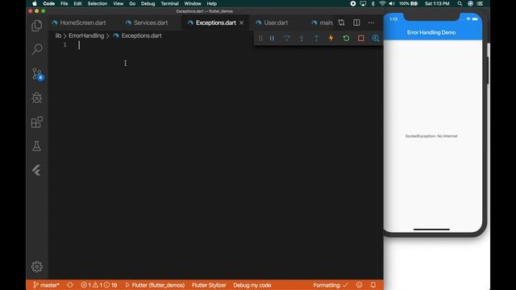This screenshot has width=516, height=290.
Task: Open the Apple menu
Action: click(x=34, y=3)
